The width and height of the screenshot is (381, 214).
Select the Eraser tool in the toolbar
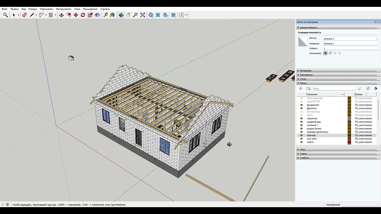(x=24, y=15)
